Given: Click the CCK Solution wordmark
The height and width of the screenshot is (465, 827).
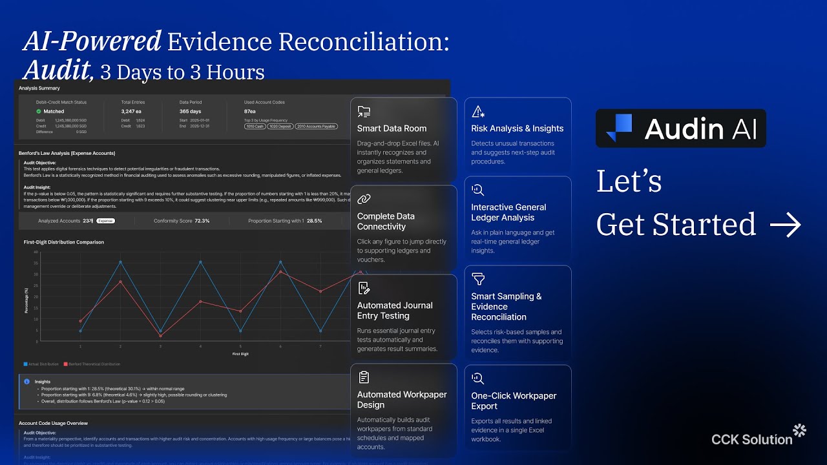Looking at the screenshot, I should point(751,439).
